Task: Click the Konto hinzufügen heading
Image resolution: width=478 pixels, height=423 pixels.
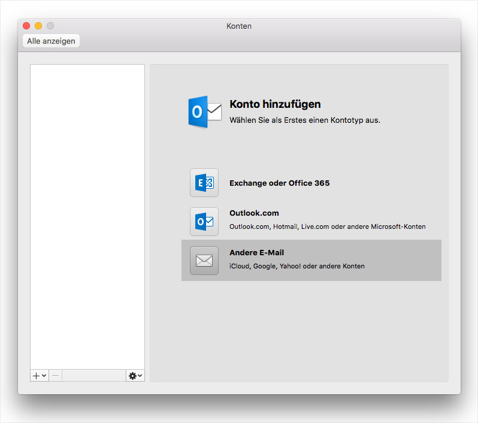Action: point(275,104)
